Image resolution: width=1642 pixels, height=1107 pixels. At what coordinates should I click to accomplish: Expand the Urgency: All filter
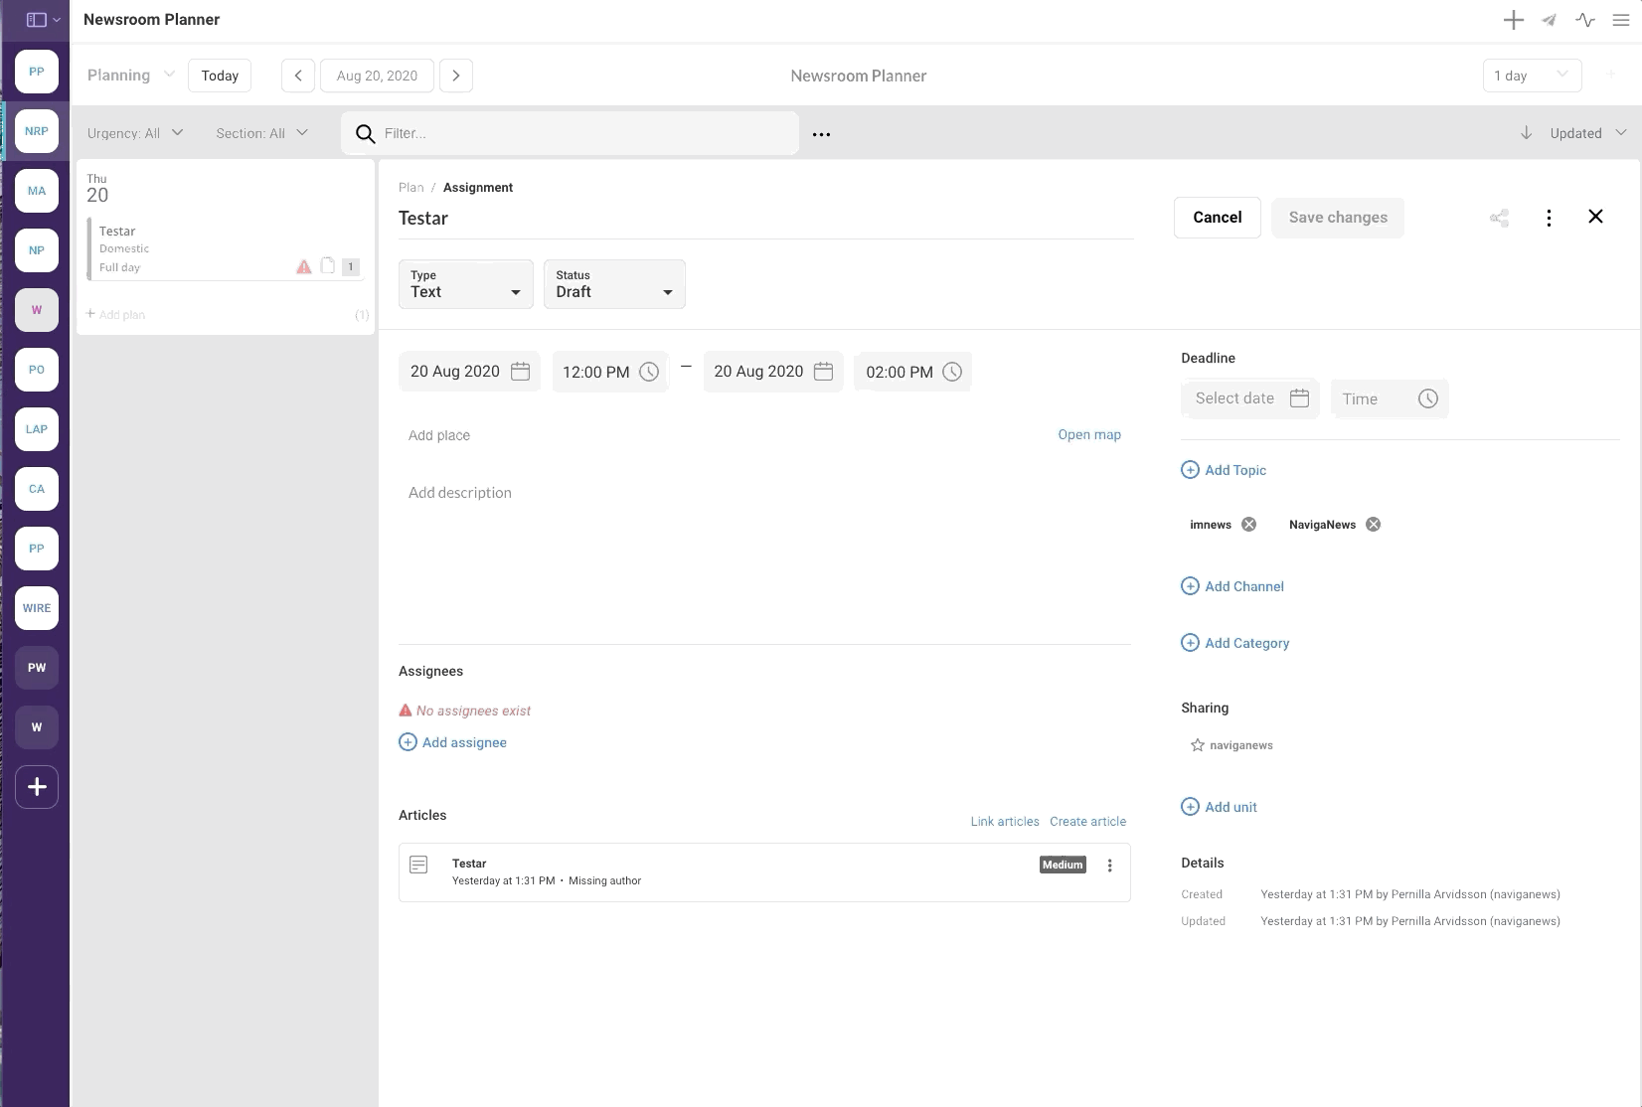(x=135, y=133)
